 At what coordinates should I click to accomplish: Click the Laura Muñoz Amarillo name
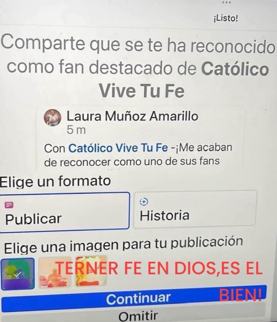coord(133,116)
